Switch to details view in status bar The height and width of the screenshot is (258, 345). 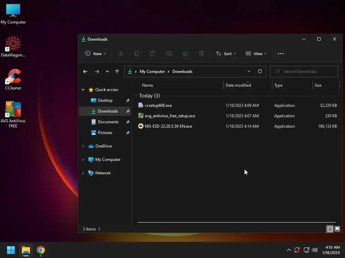330,229
